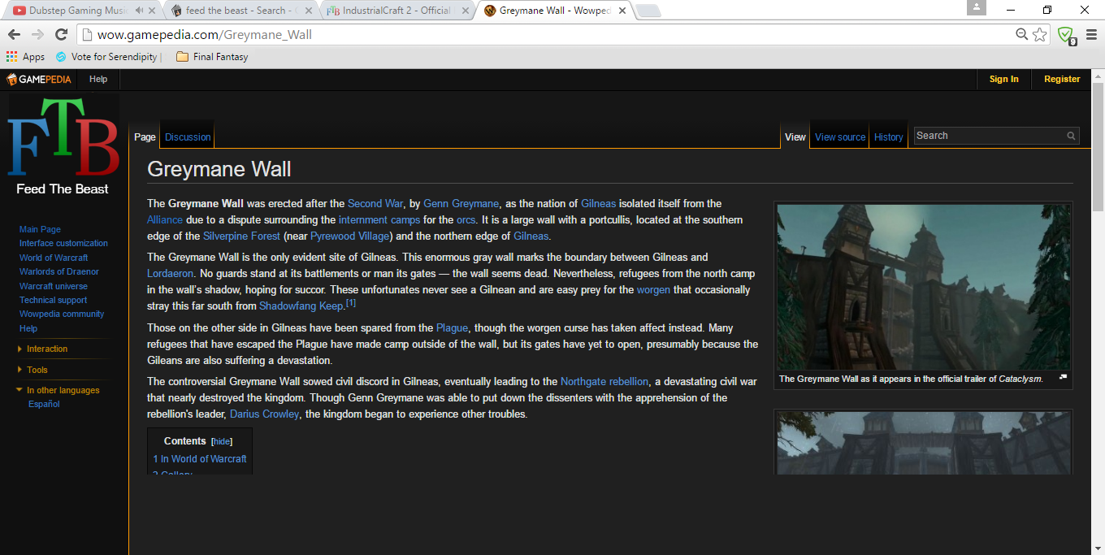Click the Gamepedia logo
This screenshot has width=1105, height=555.
point(39,79)
